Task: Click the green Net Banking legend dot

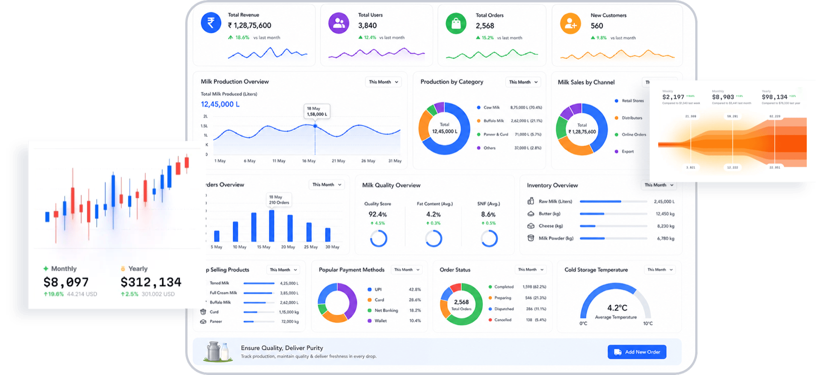Action: point(369,310)
